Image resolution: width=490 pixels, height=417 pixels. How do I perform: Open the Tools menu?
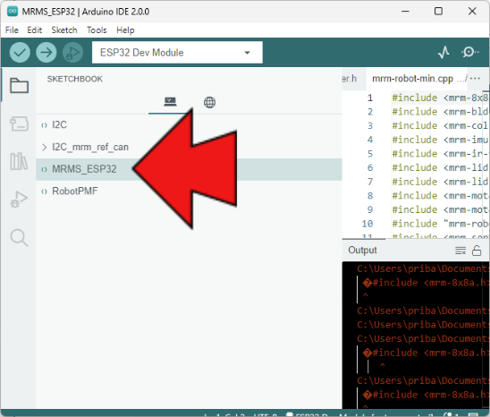pyautogui.click(x=97, y=30)
